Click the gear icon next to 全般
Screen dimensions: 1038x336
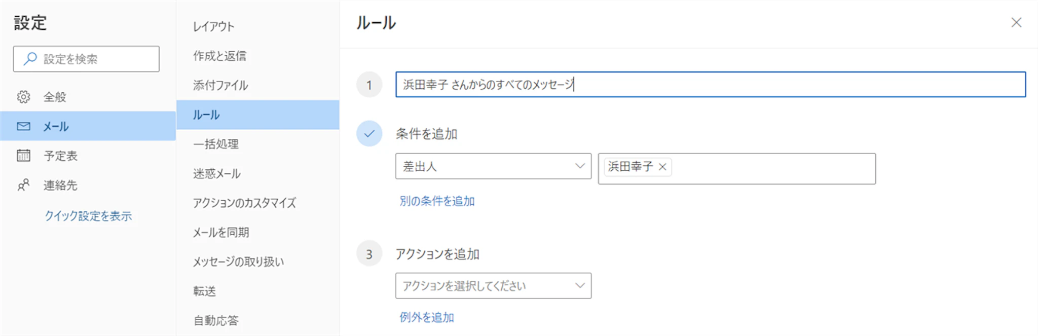click(23, 97)
